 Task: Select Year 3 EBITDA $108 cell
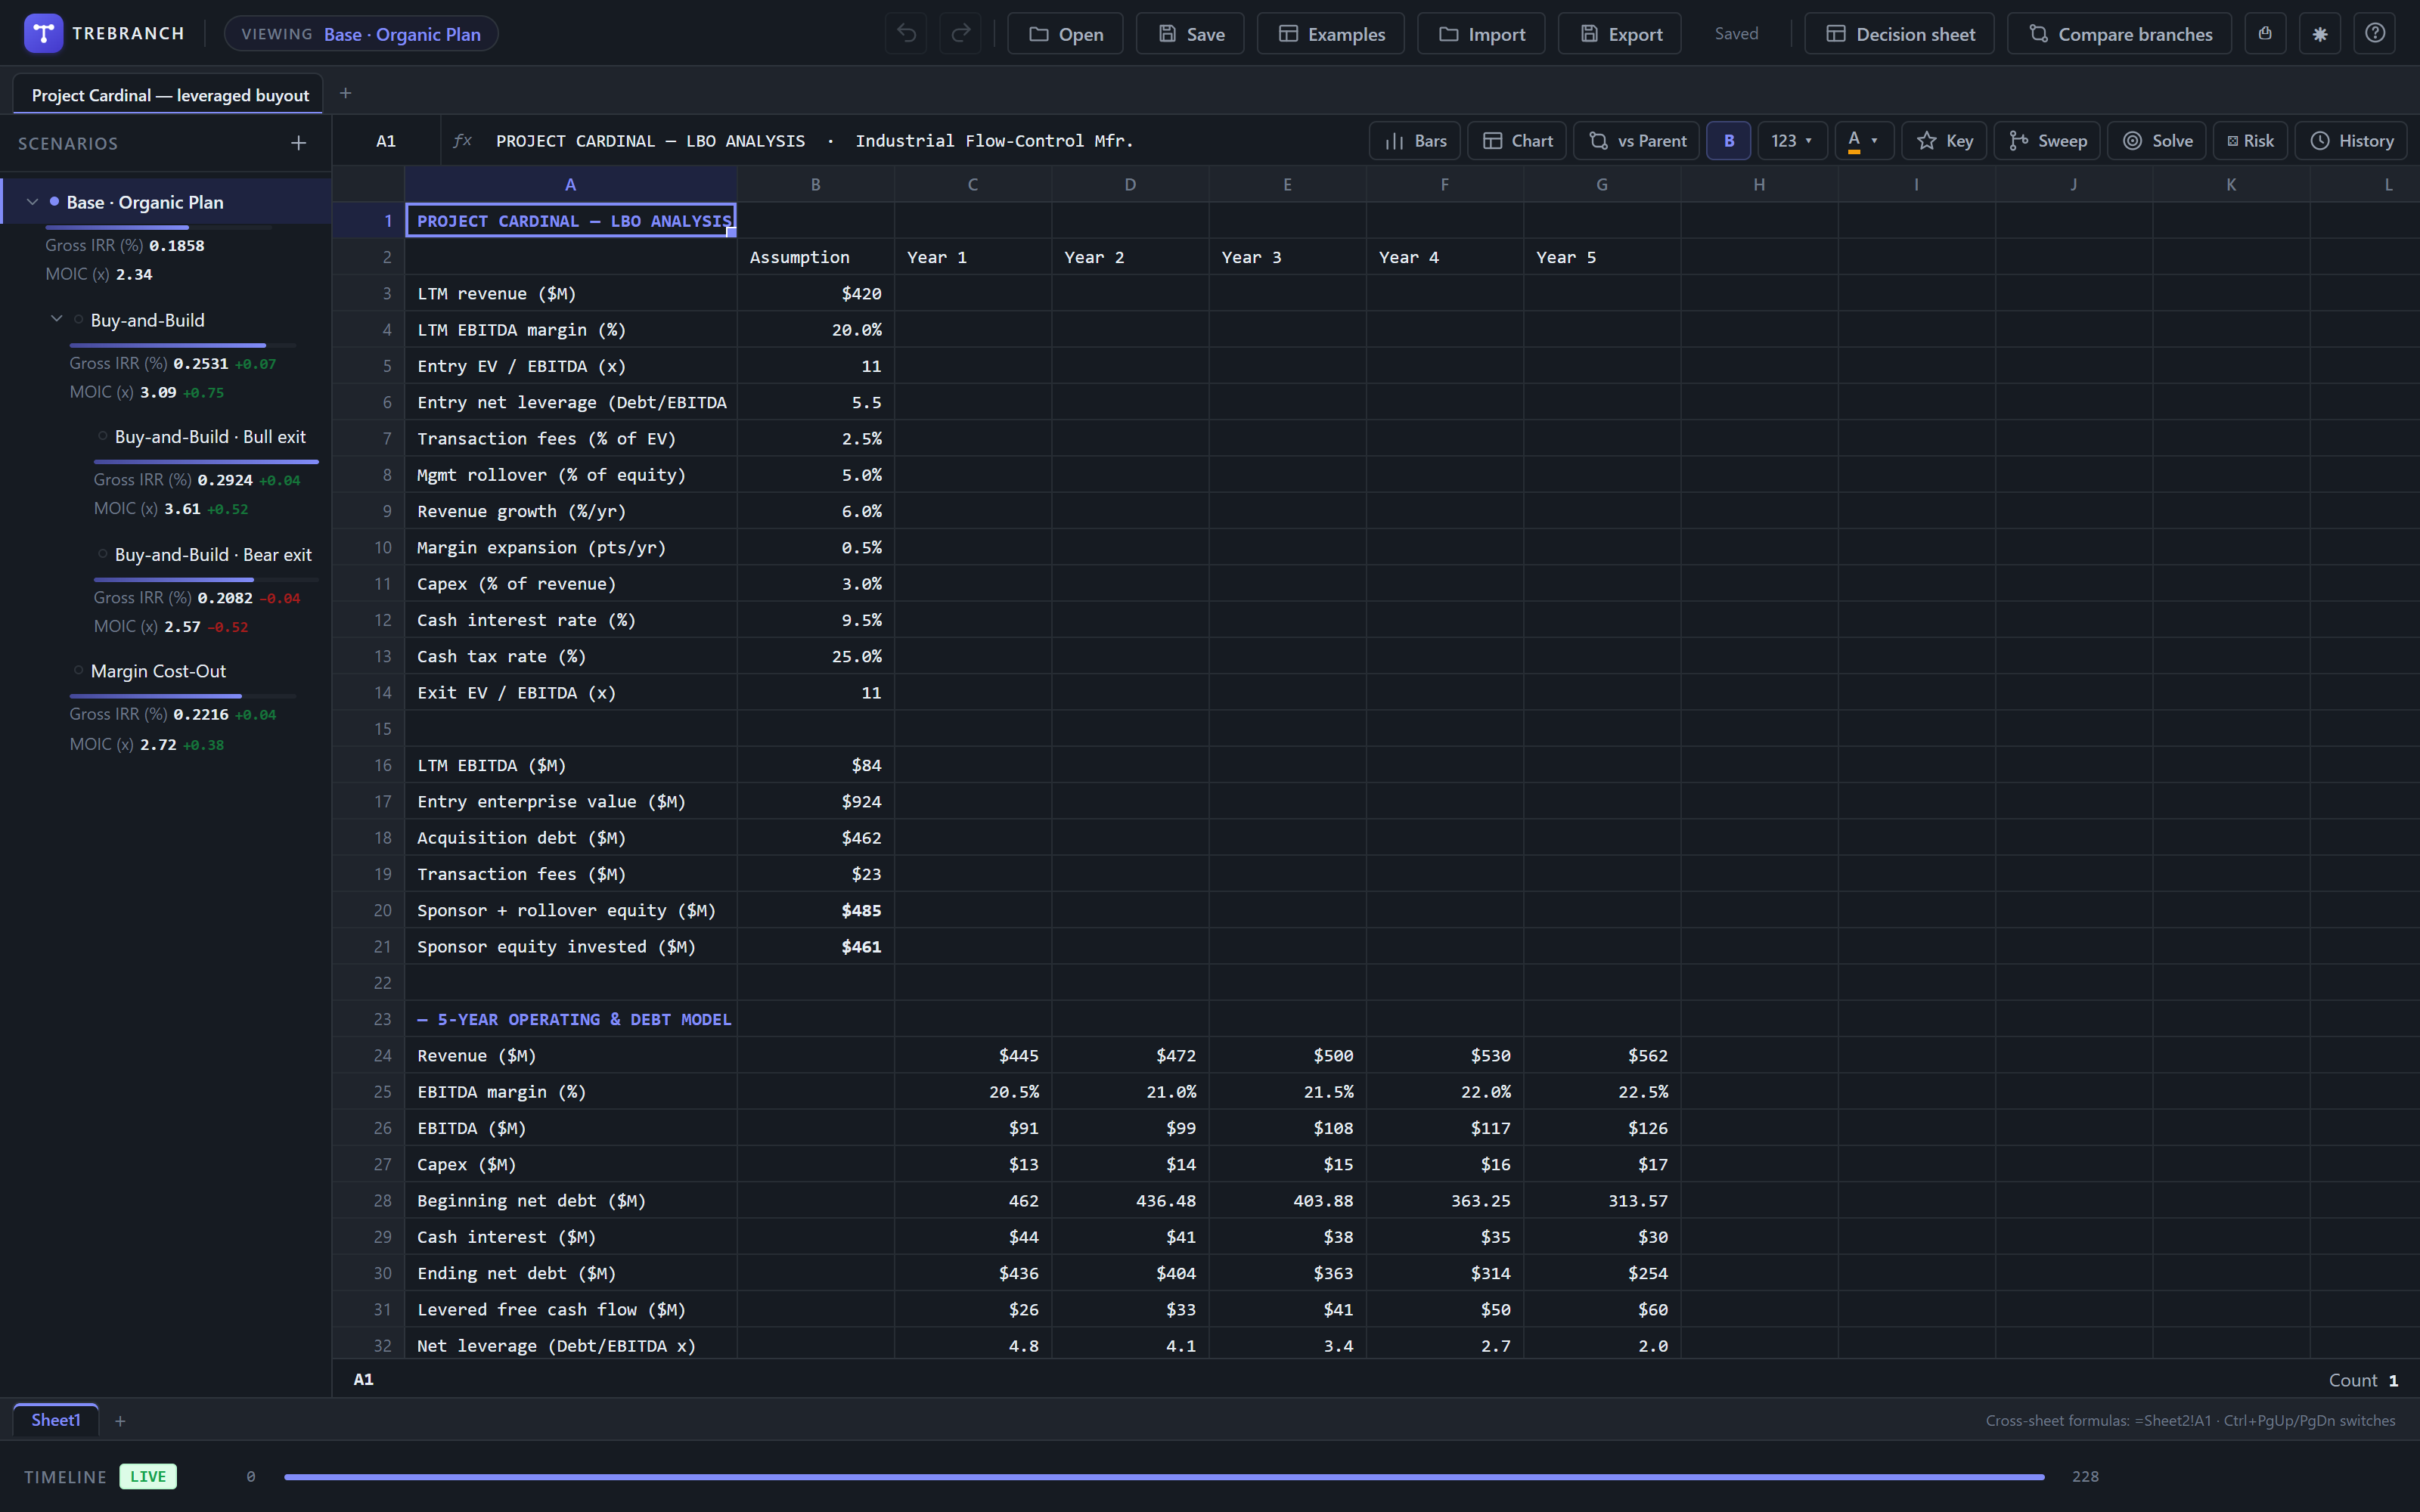(x=1287, y=1128)
